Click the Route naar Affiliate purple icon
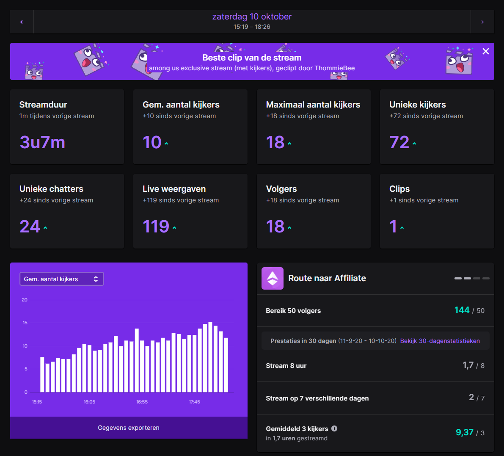Image resolution: width=504 pixels, height=456 pixels. 273,278
